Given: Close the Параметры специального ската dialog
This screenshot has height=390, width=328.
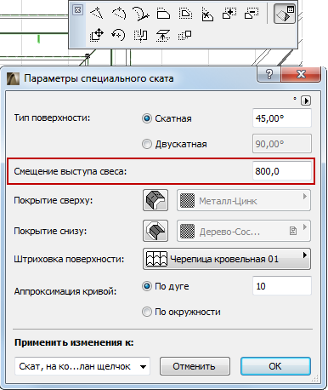Looking at the screenshot, I should click(x=301, y=74).
